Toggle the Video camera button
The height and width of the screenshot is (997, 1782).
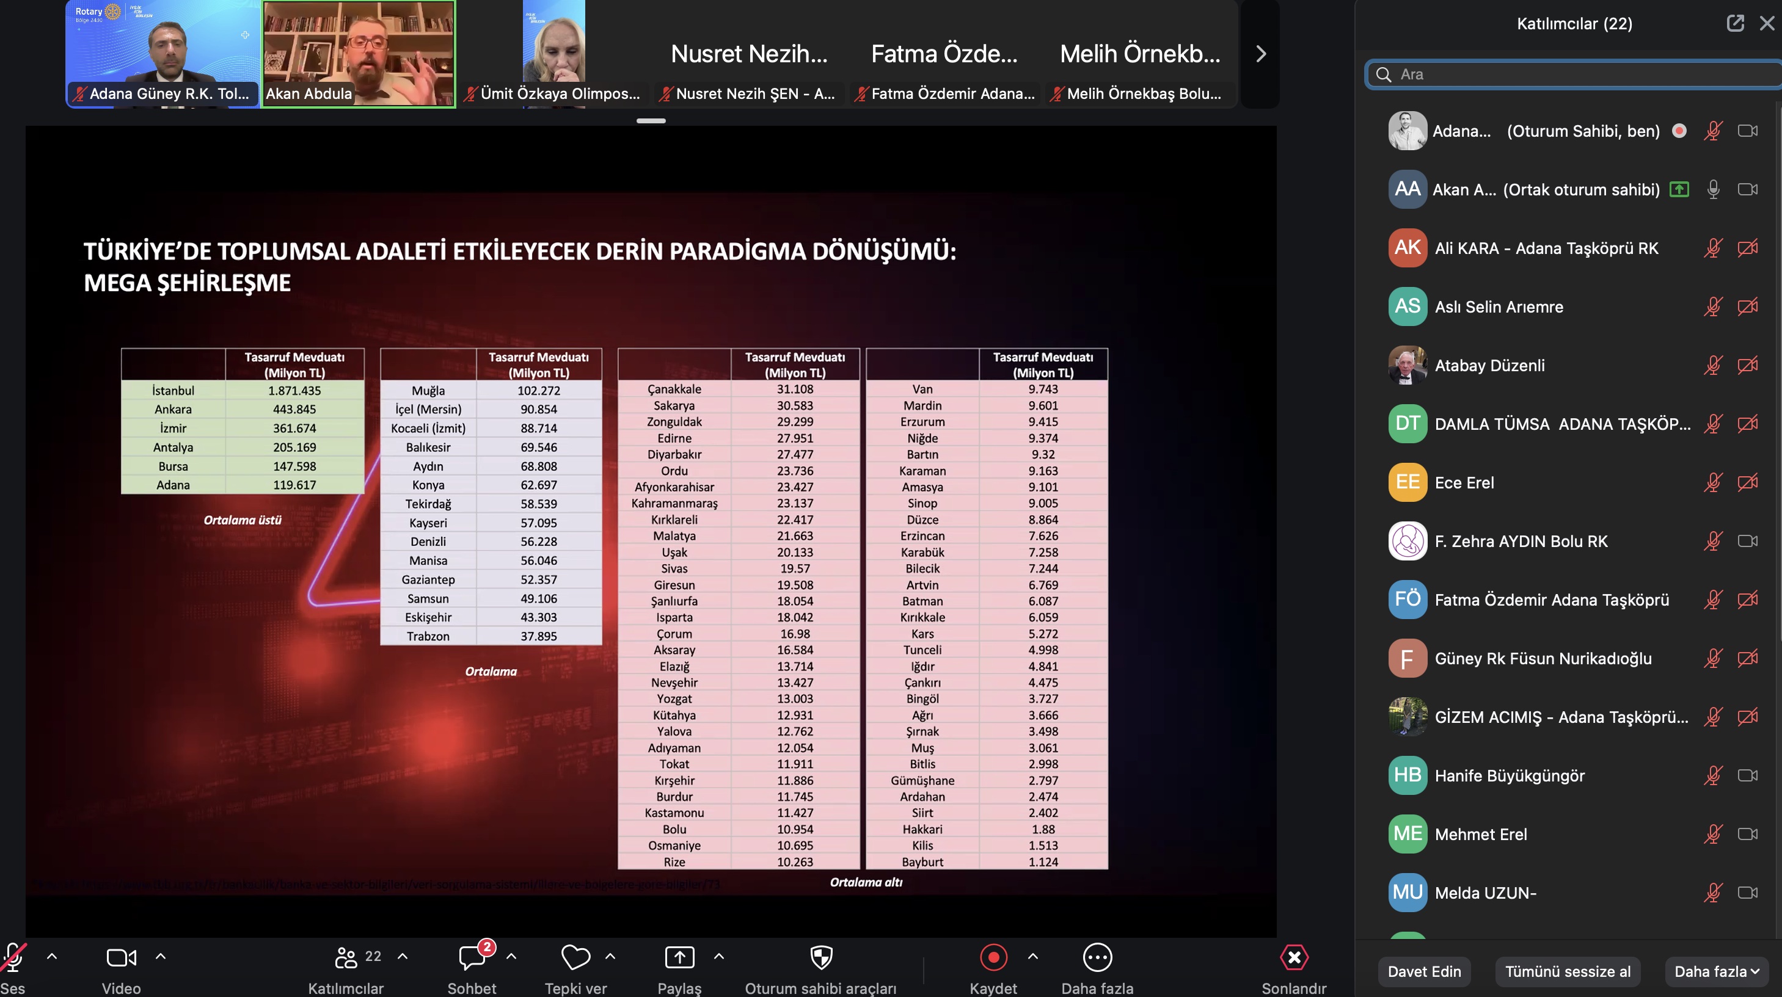[x=121, y=959]
